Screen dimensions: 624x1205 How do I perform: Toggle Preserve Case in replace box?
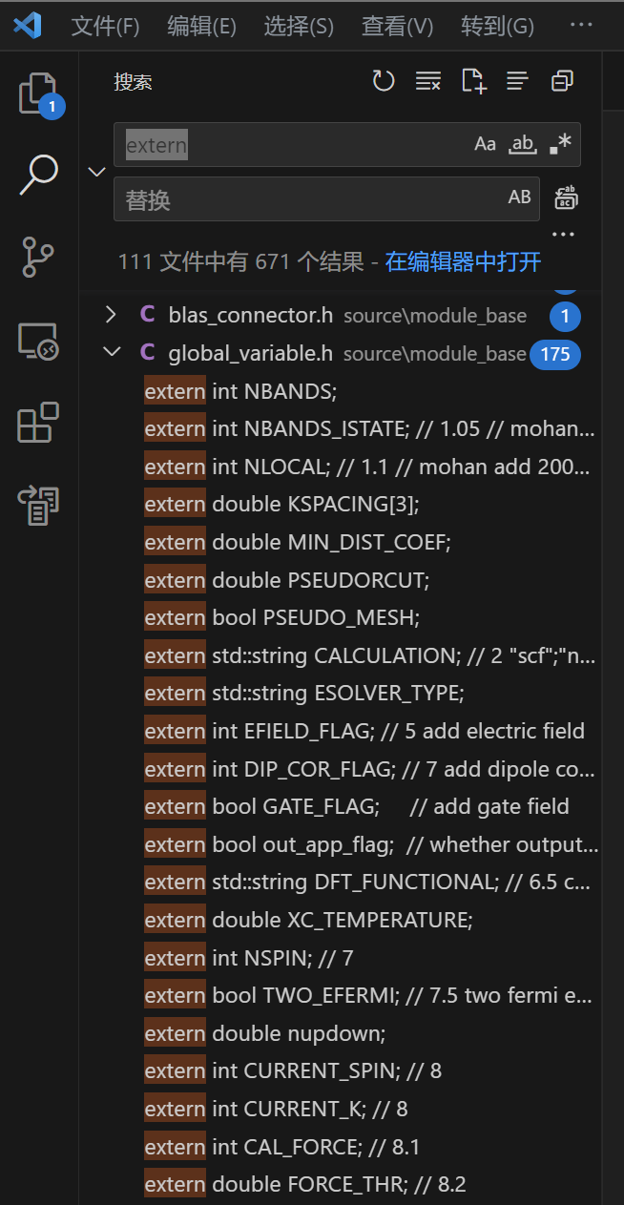[x=519, y=197]
